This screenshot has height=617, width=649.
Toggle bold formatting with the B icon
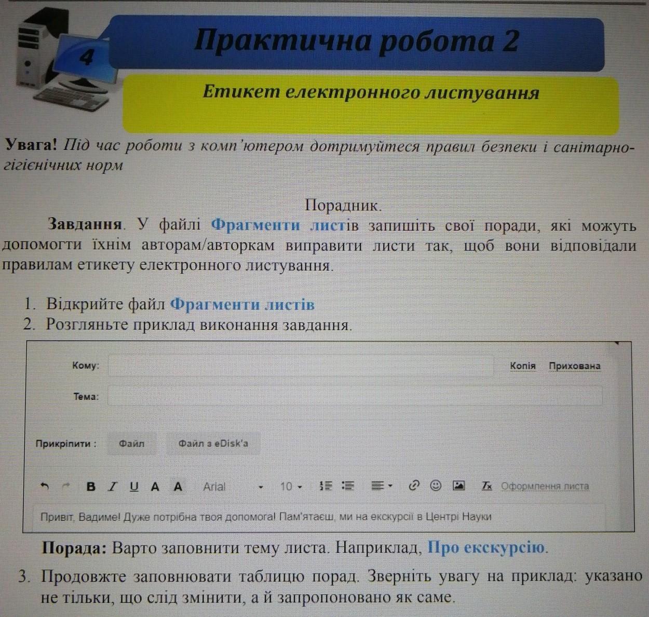(x=91, y=487)
